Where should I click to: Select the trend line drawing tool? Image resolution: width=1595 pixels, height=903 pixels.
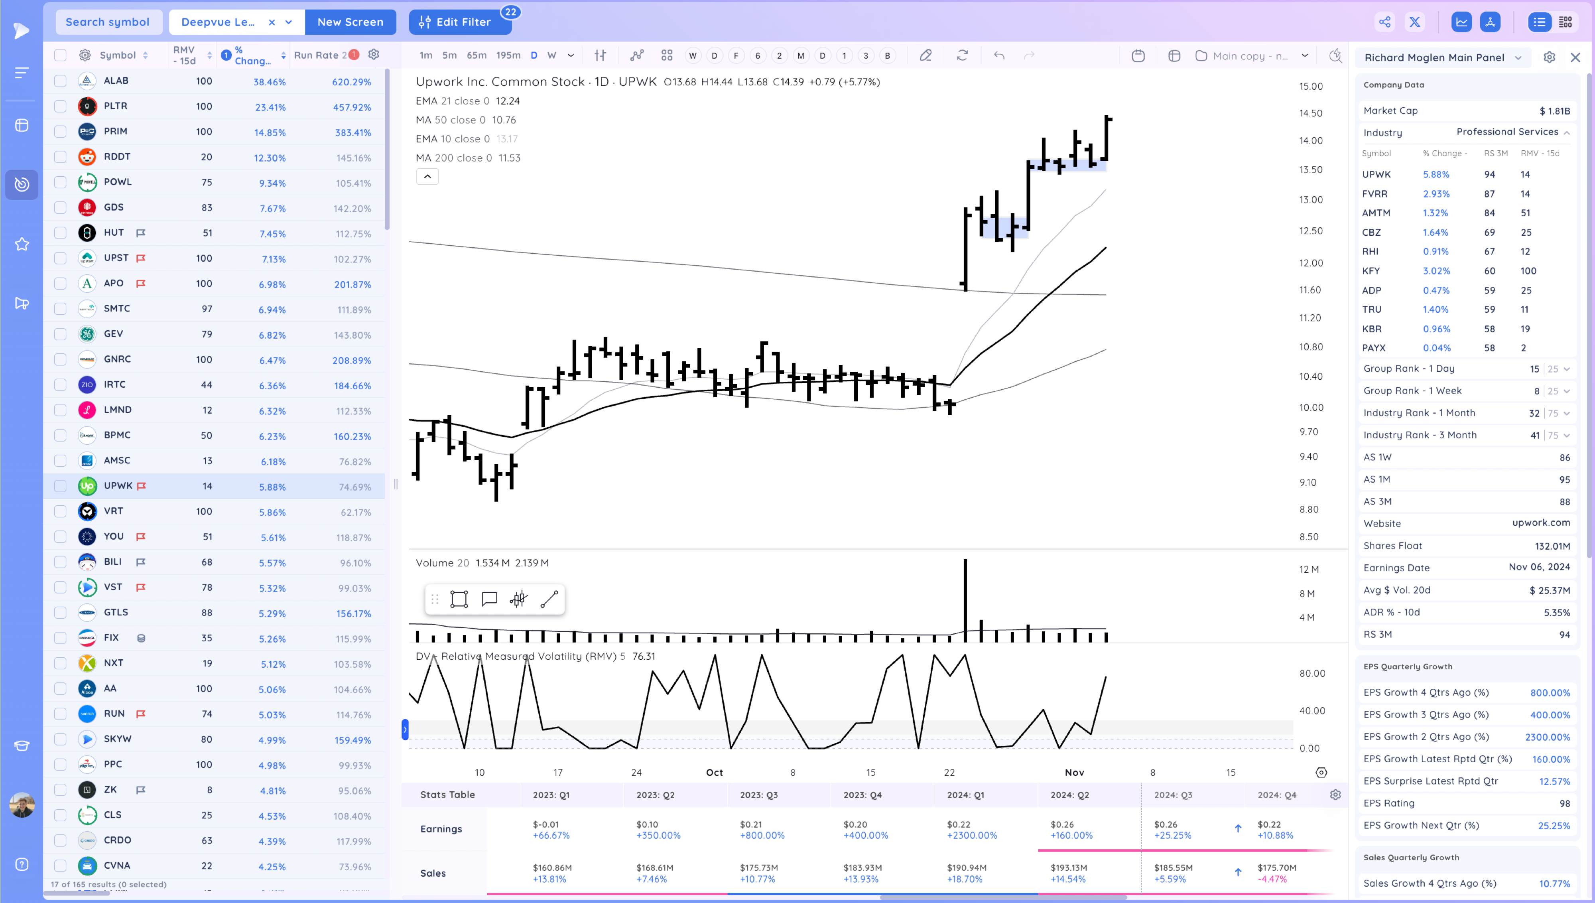click(549, 599)
